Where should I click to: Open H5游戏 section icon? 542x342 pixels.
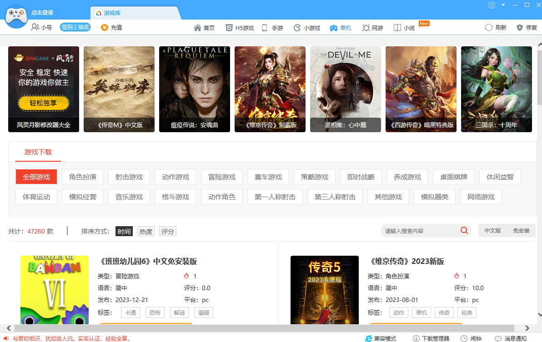[229, 28]
